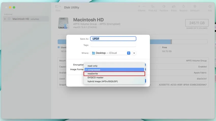The height and width of the screenshot is (121, 216).
Task: Open the View options chevron
Action: click(60, 6)
